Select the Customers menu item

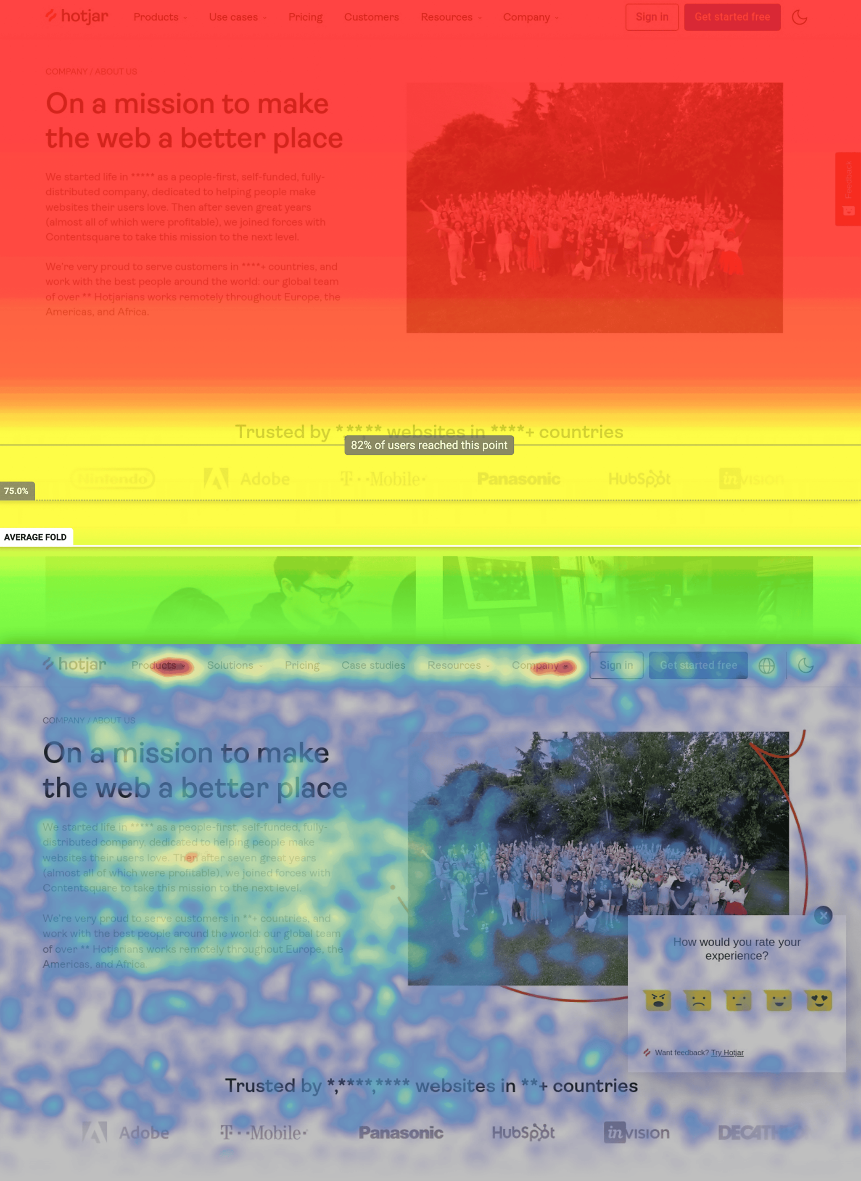click(x=370, y=16)
